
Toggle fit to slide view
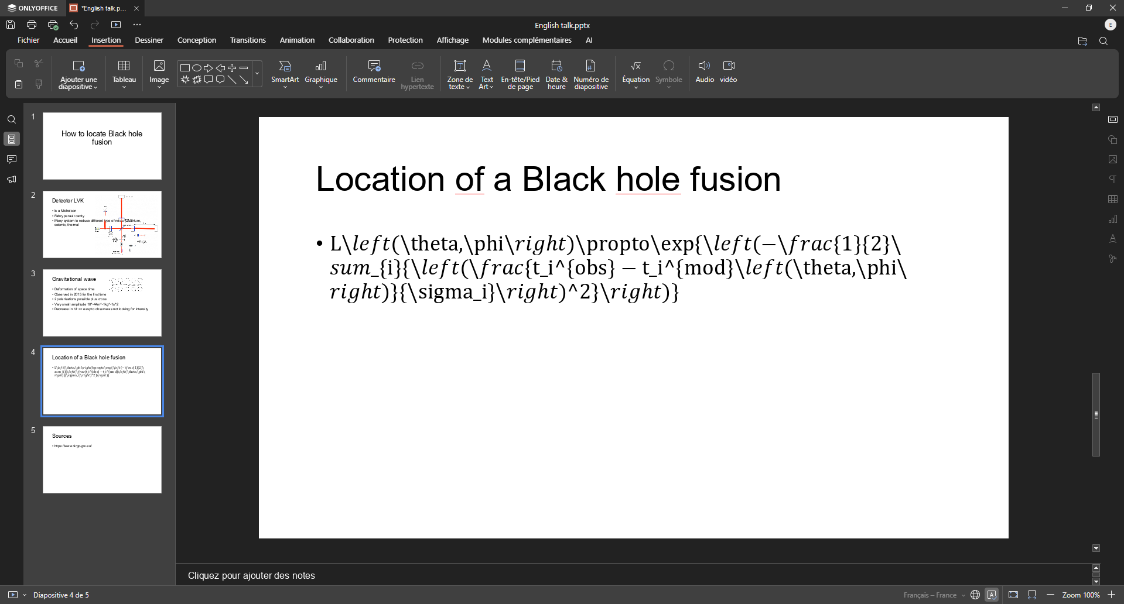tap(1013, 595)
